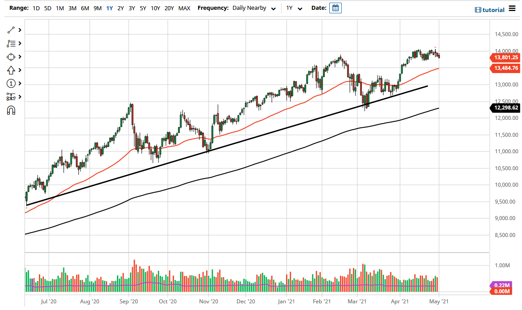Open the Frequency dropdown

point(251,8)
